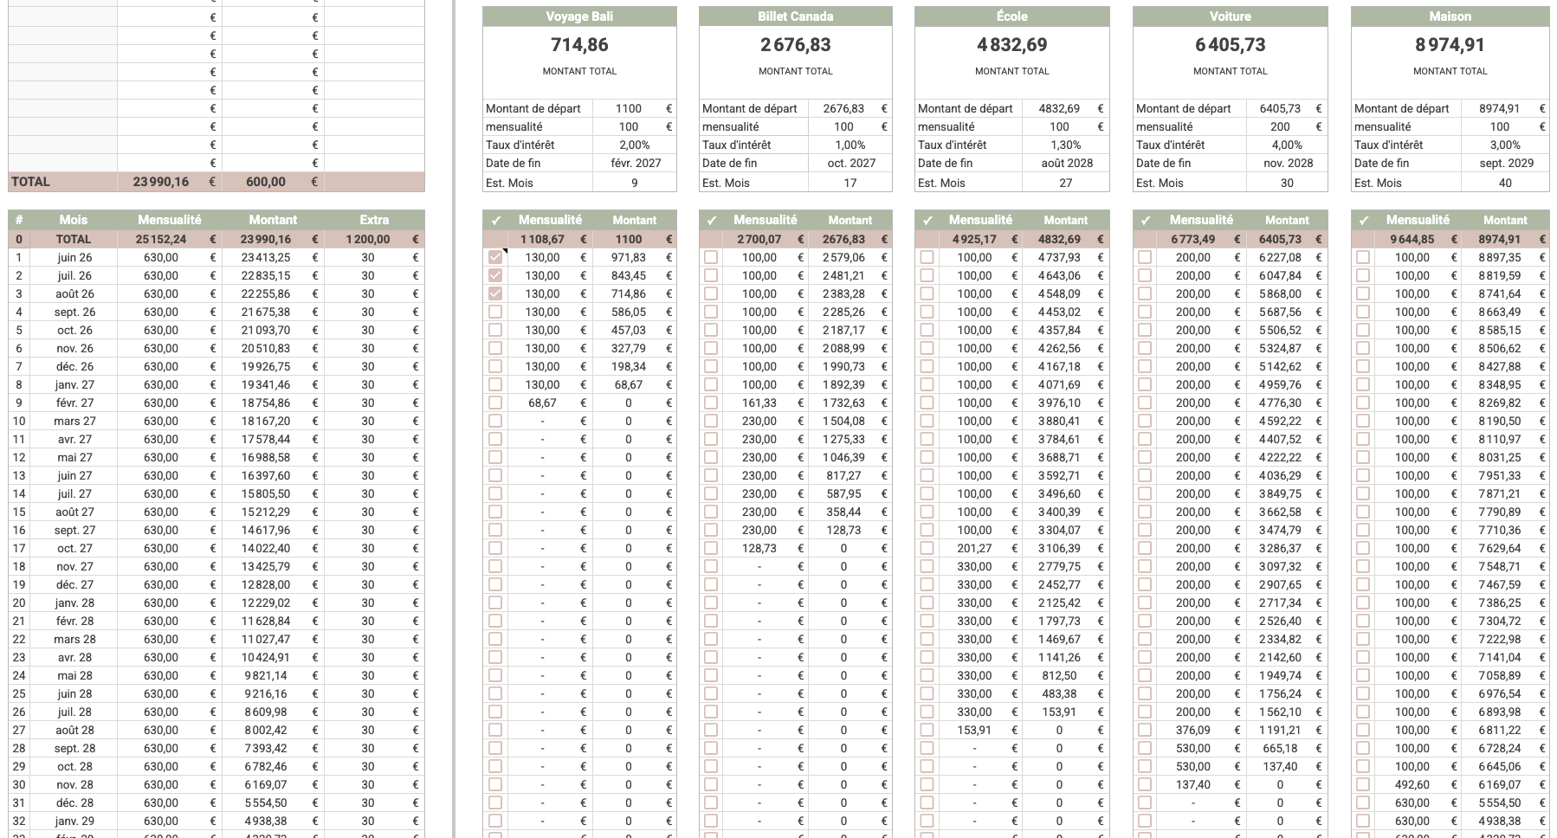Click the checkmark header icon of the Voyage Bali table

click(495, 221)
